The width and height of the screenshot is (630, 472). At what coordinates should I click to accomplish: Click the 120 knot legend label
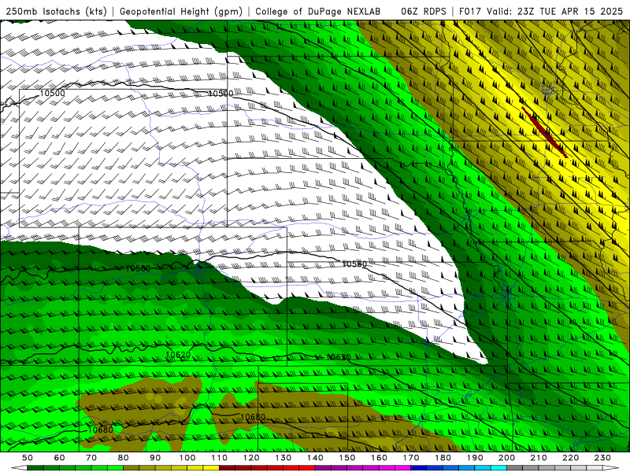251,458
